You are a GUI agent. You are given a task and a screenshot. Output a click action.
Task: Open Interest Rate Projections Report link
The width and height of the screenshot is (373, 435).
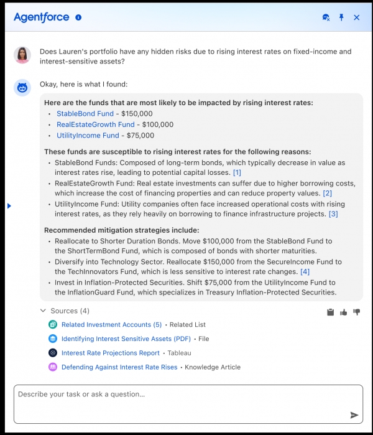(x=111, y=353)
